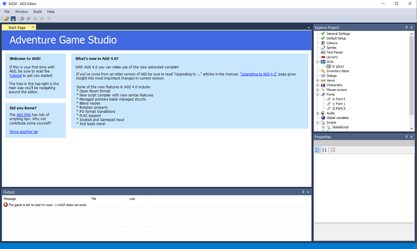This screenshot has height=249, width=417.
Task: Open the document tabs list dropdown arrow
Action: click(308, 28)
